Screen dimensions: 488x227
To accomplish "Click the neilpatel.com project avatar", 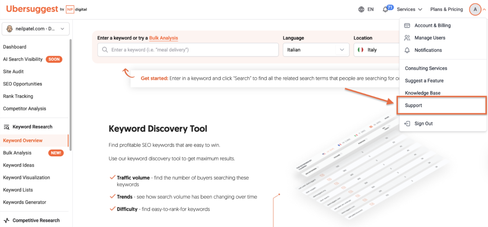I will 10,29.
